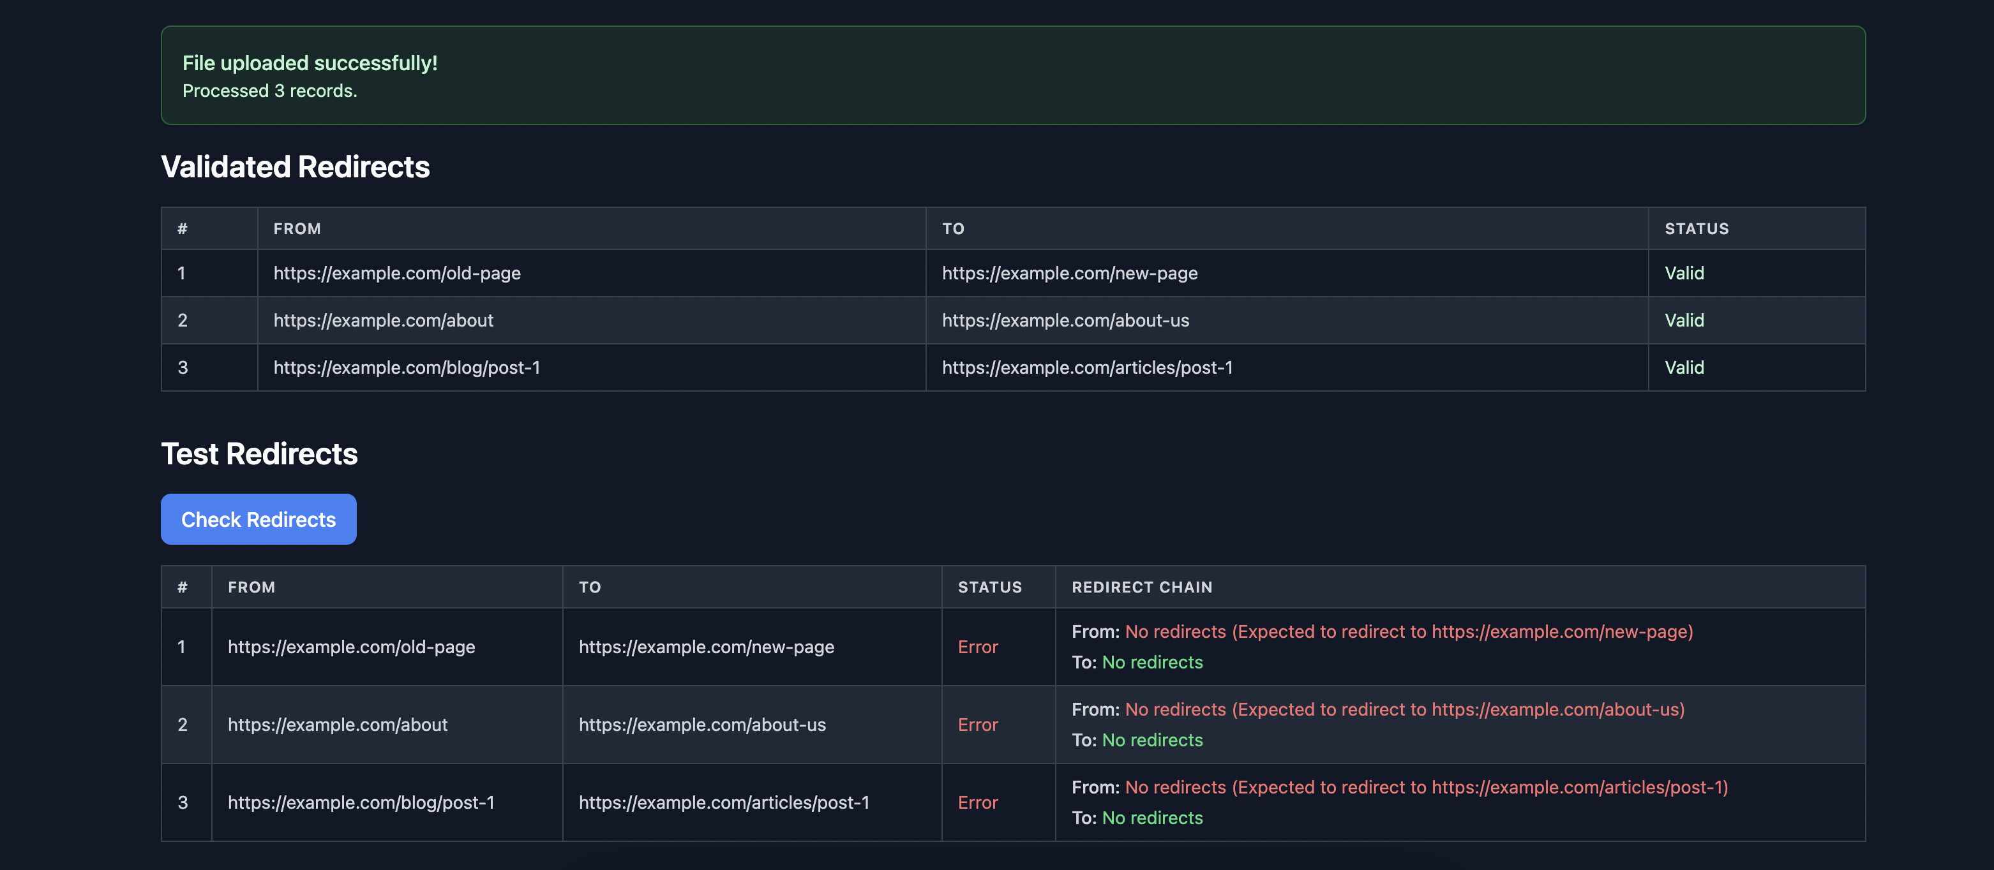
Task: Click the Test Redirects heading
Action: [x=259, y=453]
